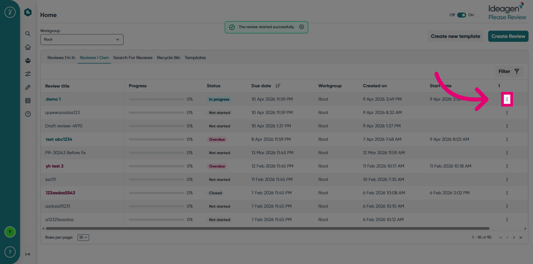Image resolution: width=533 pixels, height=264 pixels.
Task: Open actions menu for demo 1 row
Action: (507, 99)
